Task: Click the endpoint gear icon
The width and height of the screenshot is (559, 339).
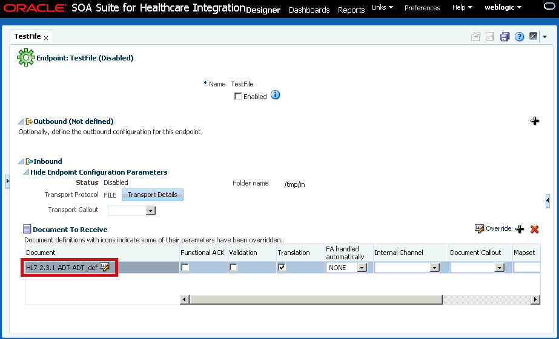Action: coord(25,57)
